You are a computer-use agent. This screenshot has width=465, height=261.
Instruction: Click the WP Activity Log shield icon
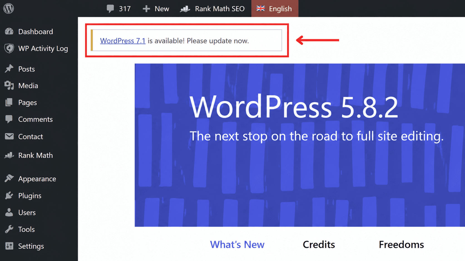click(x=9, y=48)
